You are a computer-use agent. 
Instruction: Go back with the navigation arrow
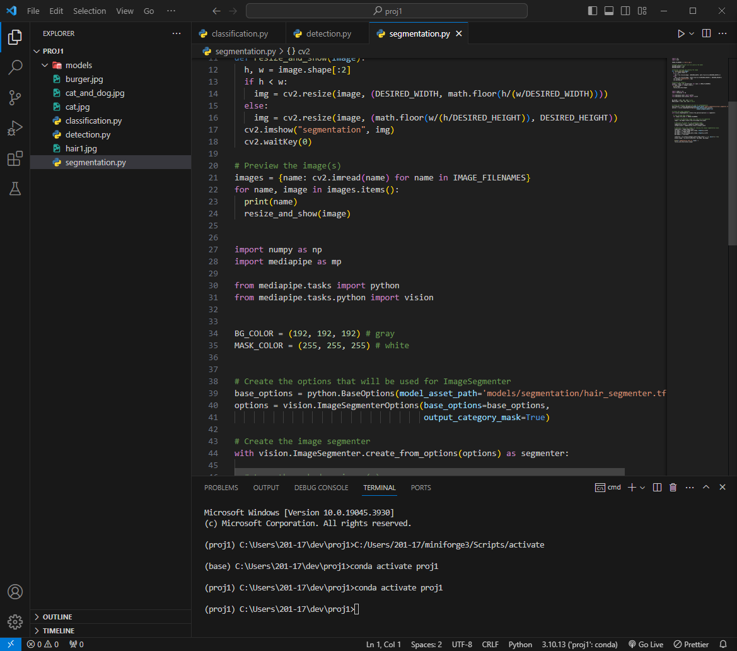point(216,11)
